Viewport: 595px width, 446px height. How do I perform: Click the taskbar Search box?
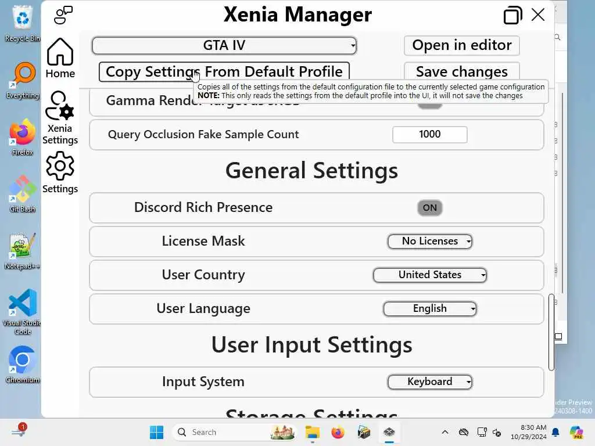[234, 432]
